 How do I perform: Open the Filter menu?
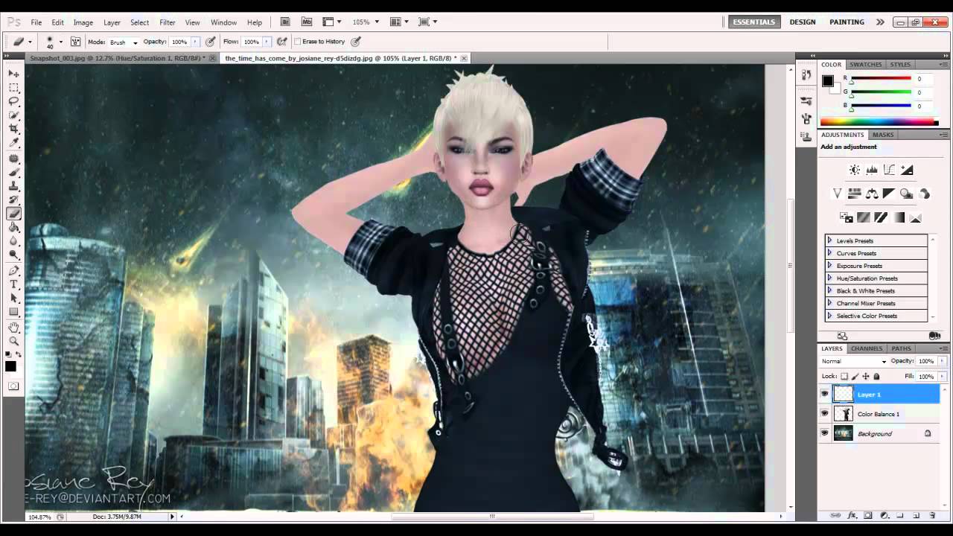coord(168,22)
